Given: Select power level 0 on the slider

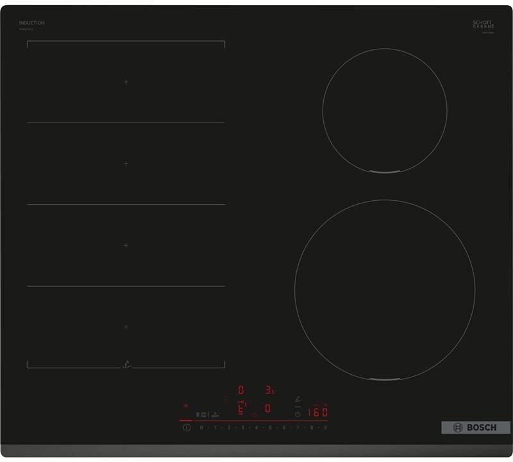Looking at the screenshot, I should 201,427.
